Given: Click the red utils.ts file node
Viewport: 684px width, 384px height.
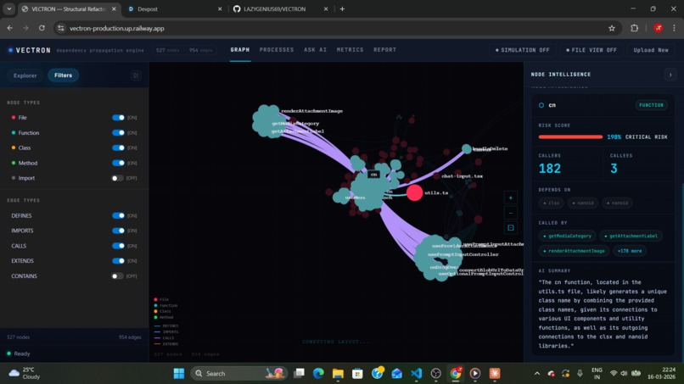Looking at the screenshot, I should tap(414, 192).
